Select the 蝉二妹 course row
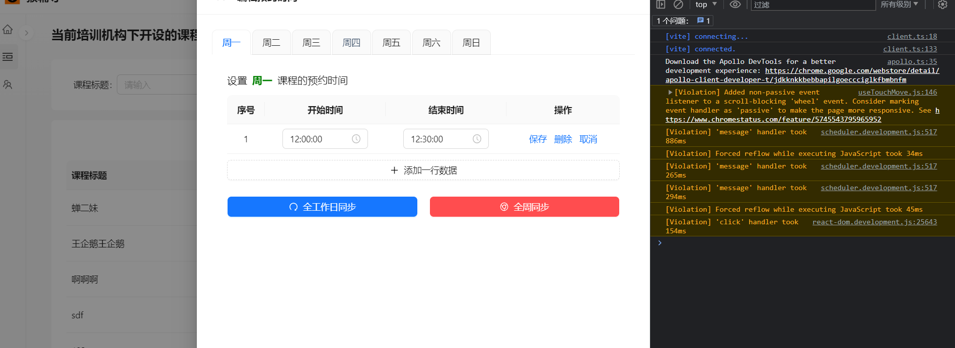 [132, 208]
